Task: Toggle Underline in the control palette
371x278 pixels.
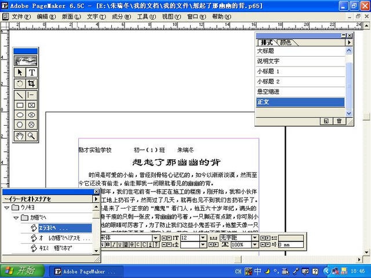Action: point(120,244)
